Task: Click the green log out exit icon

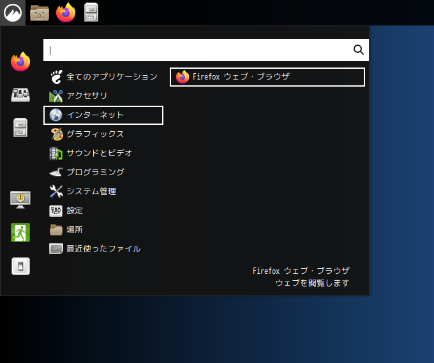Action: pos(20,232)
